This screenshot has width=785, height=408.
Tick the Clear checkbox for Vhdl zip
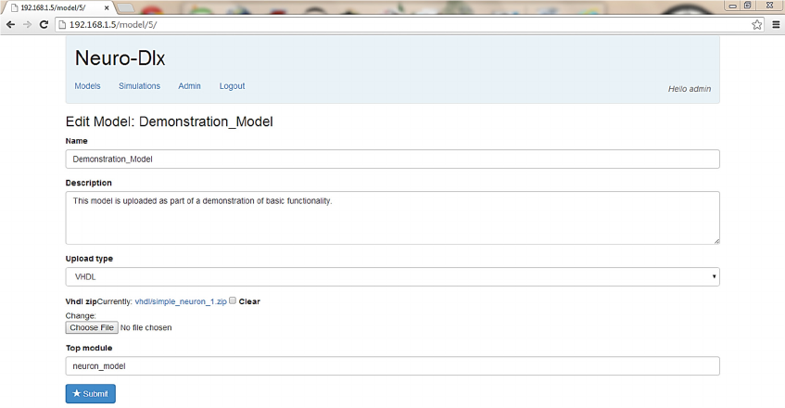tap(233, 301)
